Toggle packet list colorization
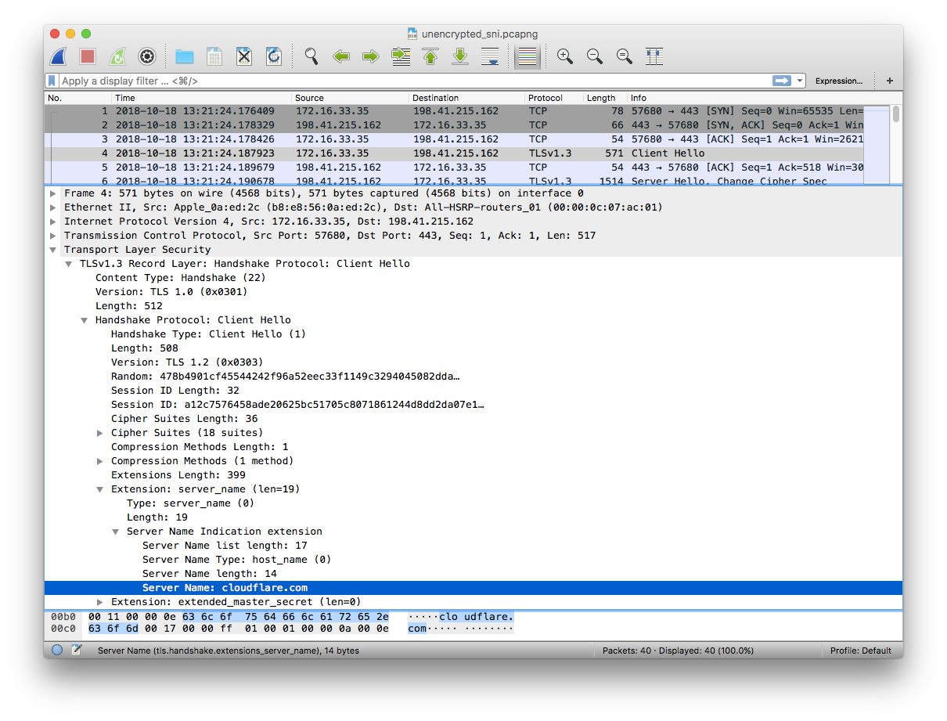Image resolution: width=947 pixels, height=721 pixels. click(x=528, y=56)
